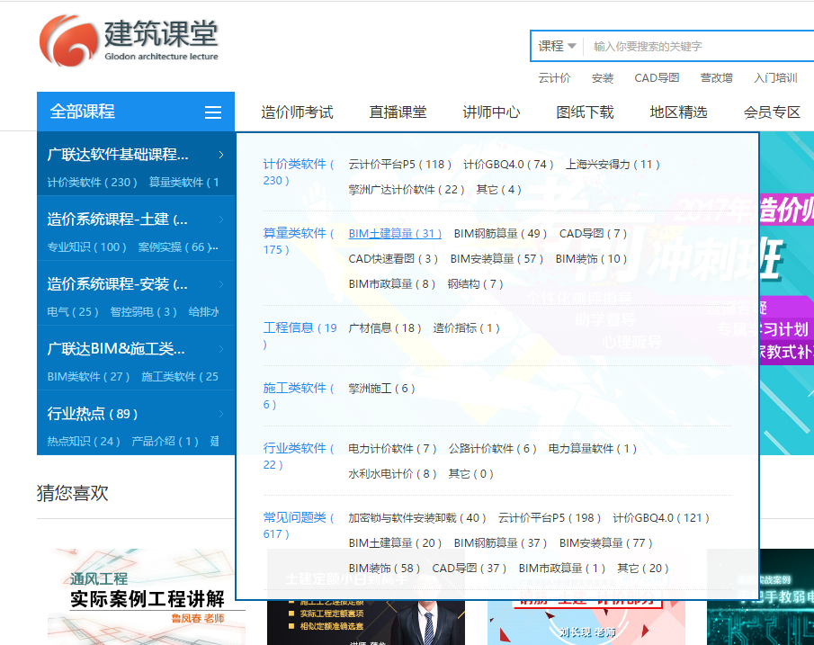Open BIM装饰 (58) under 常见问题类
This screenshot has width=814, height=645.
pos(384,569)
